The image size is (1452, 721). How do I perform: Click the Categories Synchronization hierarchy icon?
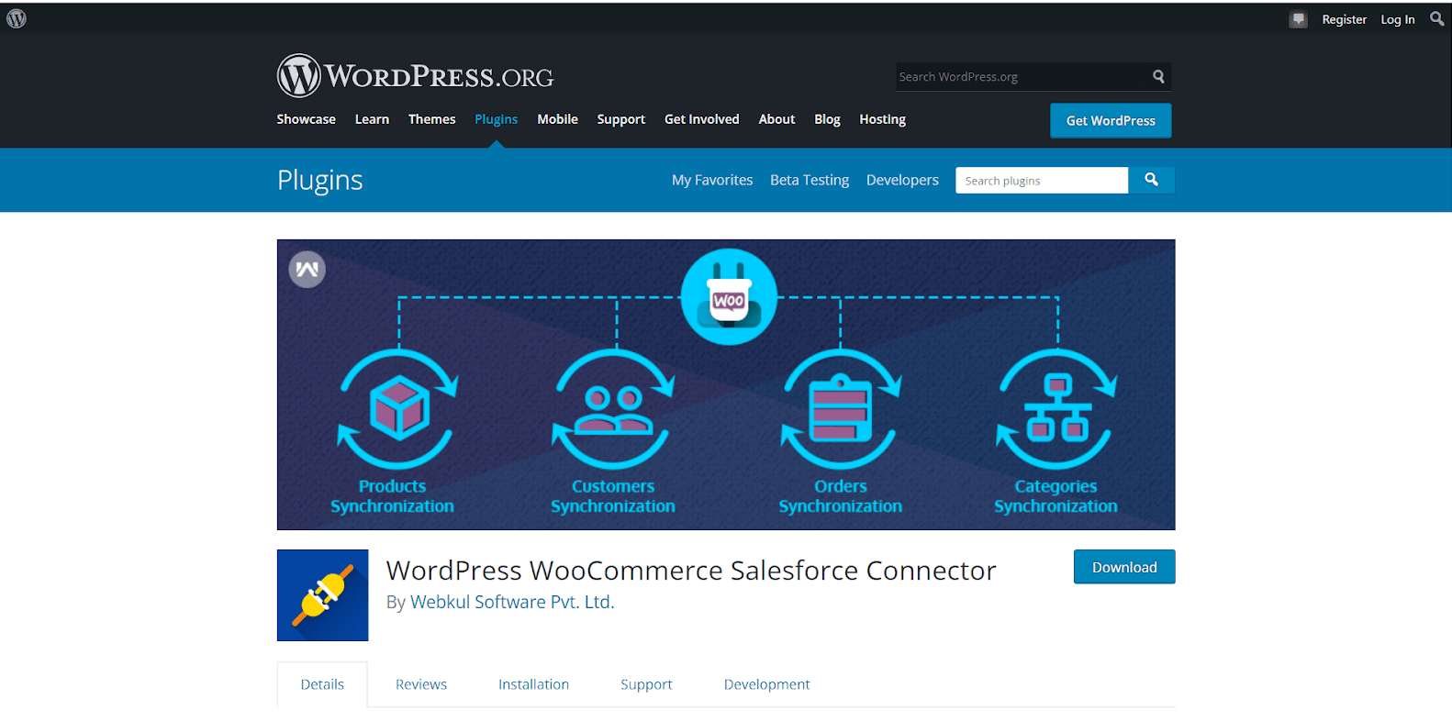click(x=1057, y=408)
